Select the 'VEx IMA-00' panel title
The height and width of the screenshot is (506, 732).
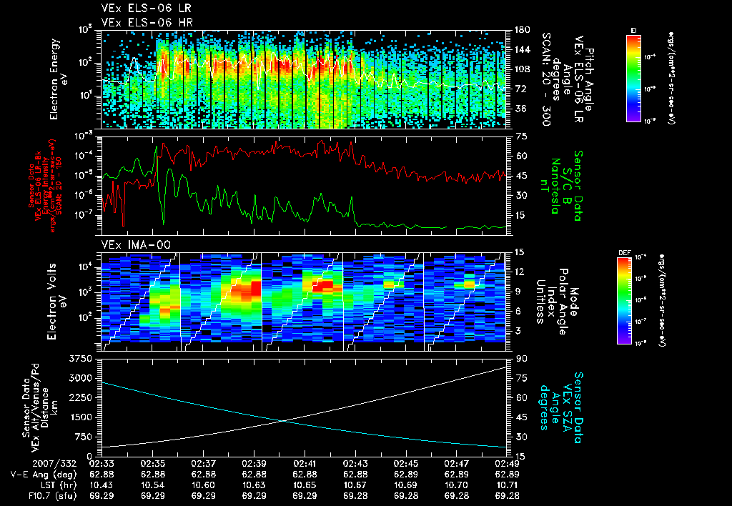(136, 245)
